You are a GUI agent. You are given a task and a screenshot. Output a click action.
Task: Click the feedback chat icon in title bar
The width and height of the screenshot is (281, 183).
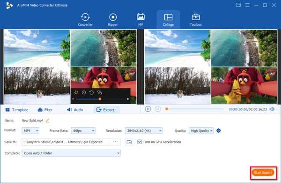point(238,5)
